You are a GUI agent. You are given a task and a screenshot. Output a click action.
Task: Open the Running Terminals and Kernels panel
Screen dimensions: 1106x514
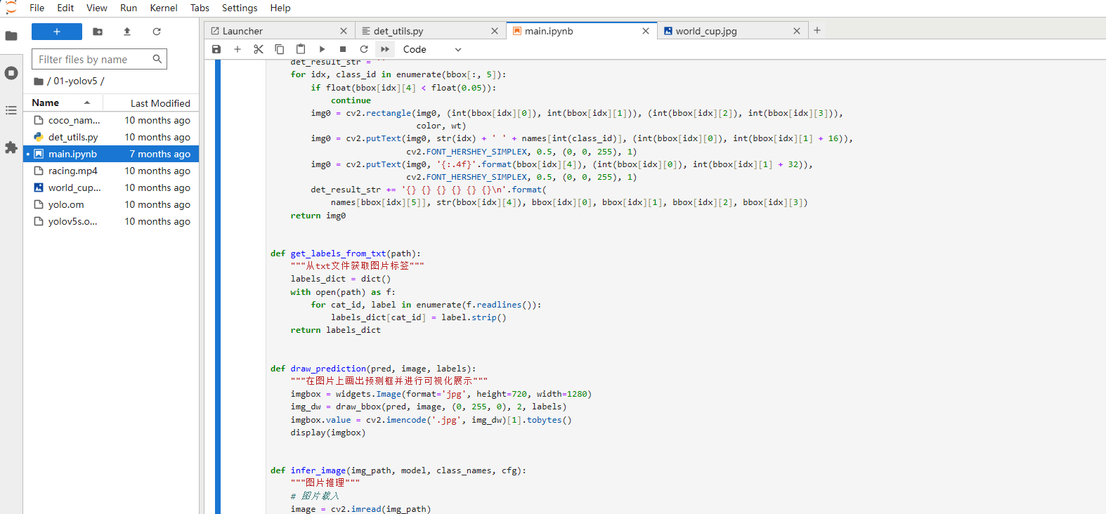pyautogui.click(x=11, y=73)
